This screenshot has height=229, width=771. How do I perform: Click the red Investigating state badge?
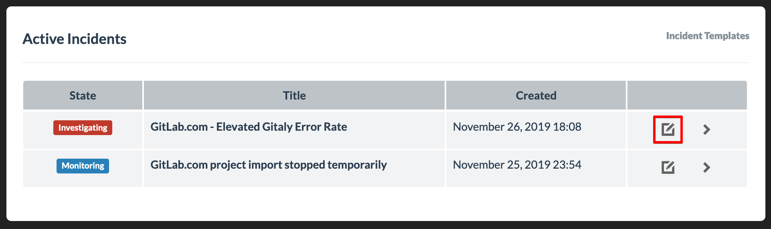[x=83, y=128]
